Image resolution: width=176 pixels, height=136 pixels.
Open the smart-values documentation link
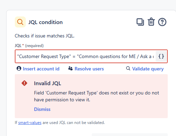click(30, 123)
